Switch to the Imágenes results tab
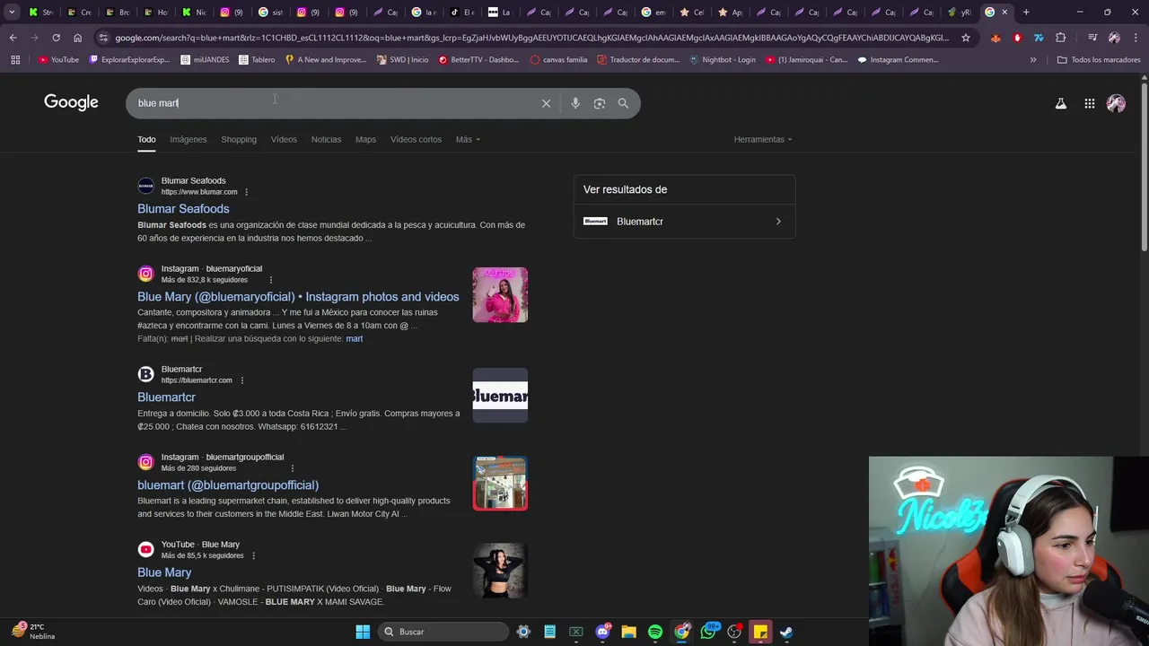1149x646 pixels. [x=189, y=139]
